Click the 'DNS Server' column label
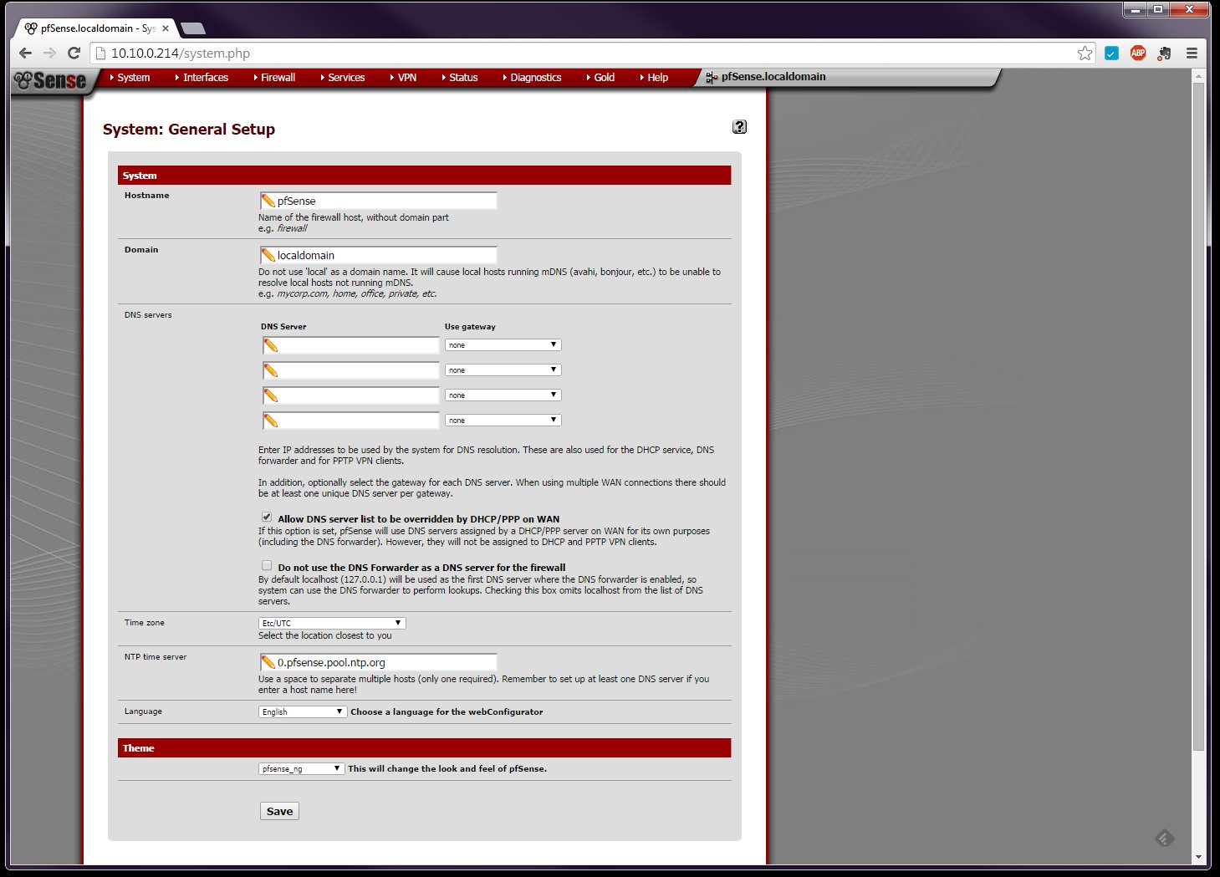This screenshot has width=1220, height=877. (x=283, y=327)
